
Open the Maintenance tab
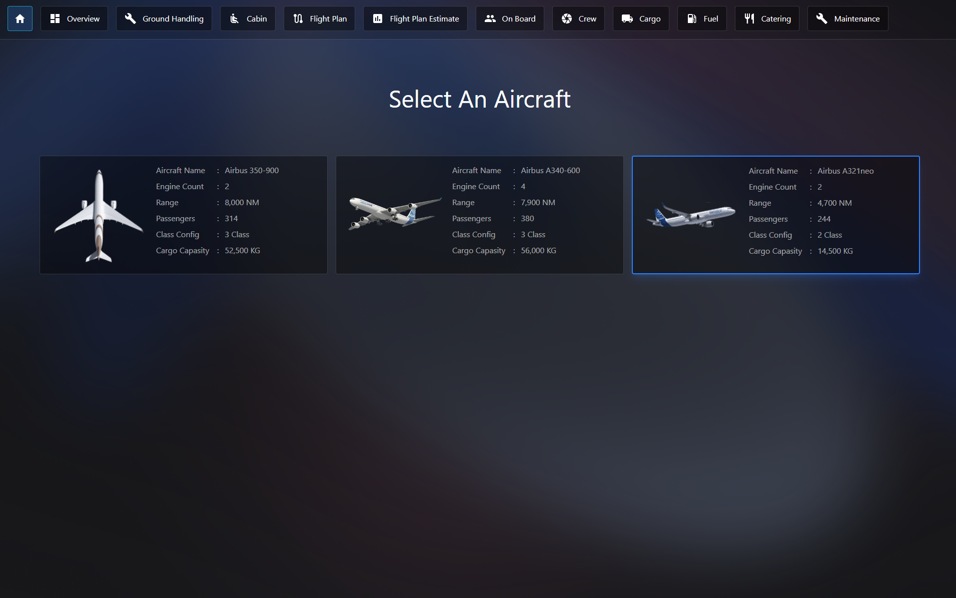[x=847, y=19]
